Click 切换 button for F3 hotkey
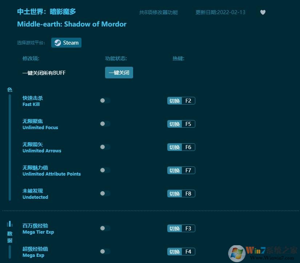 coord(175,229)
